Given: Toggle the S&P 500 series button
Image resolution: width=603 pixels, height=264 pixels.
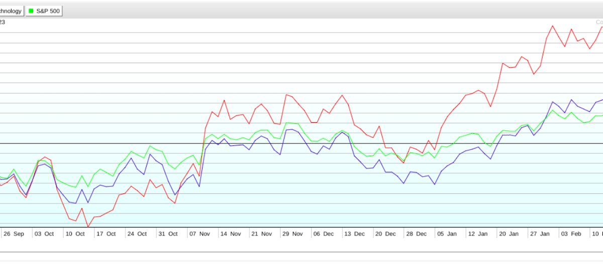Looking at the screenshot, I should pyautogui.click(x=44, y=11).
